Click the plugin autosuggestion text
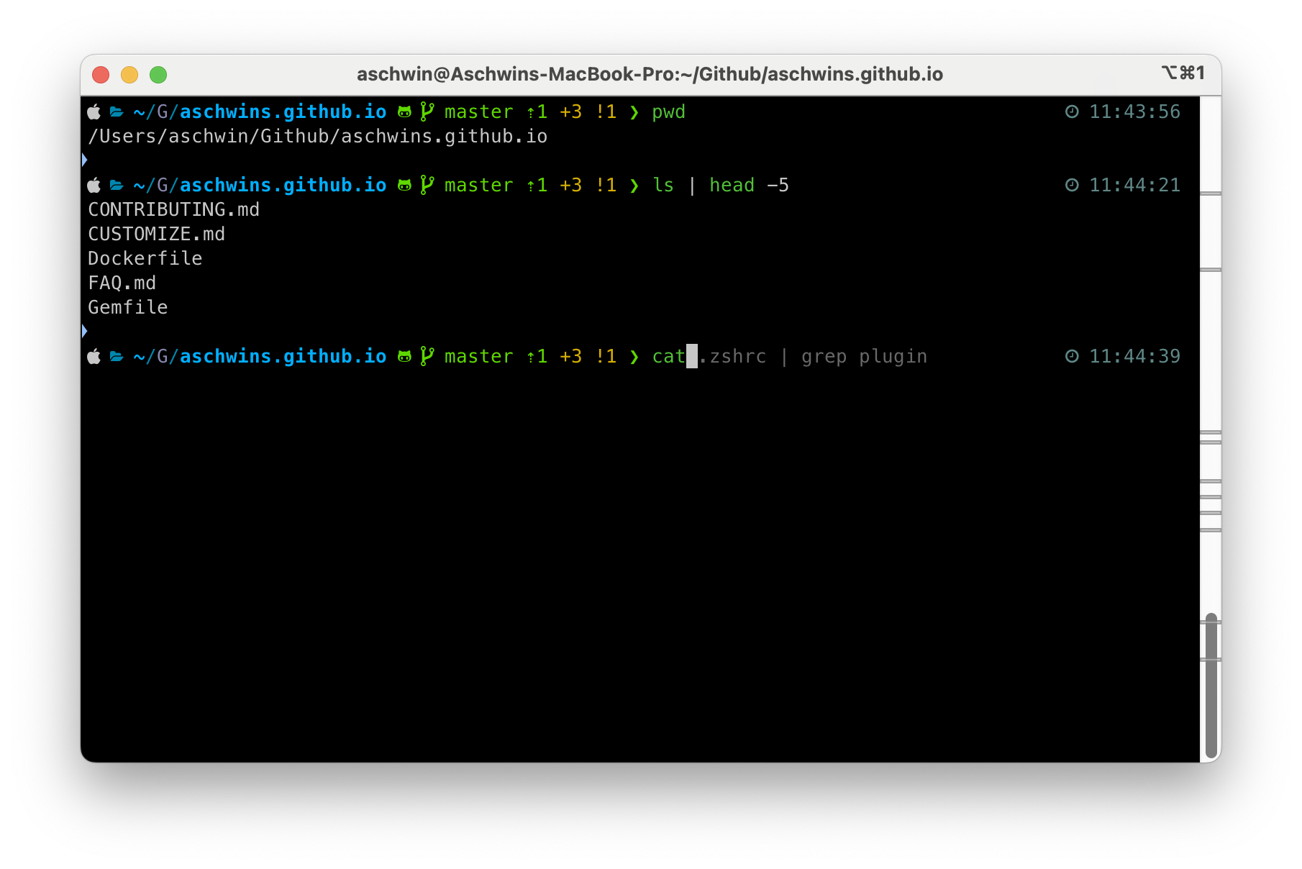Screen dimensions: 1302x869 pyautogui.click(x=893, y=358)
